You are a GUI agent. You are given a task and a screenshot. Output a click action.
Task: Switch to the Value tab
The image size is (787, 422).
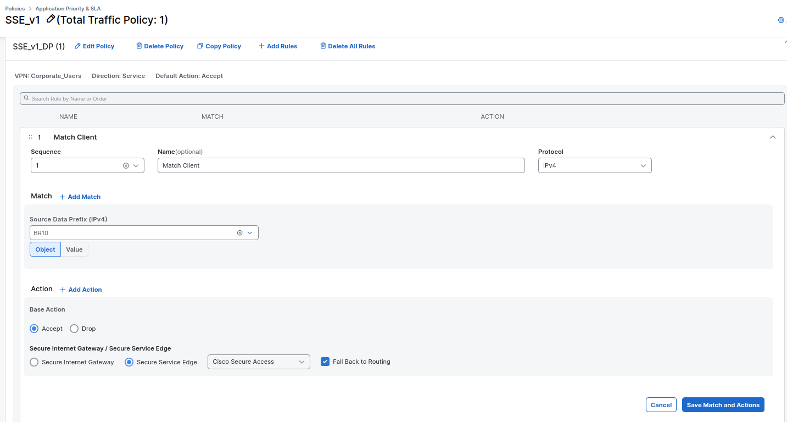[x=74, y=249]
